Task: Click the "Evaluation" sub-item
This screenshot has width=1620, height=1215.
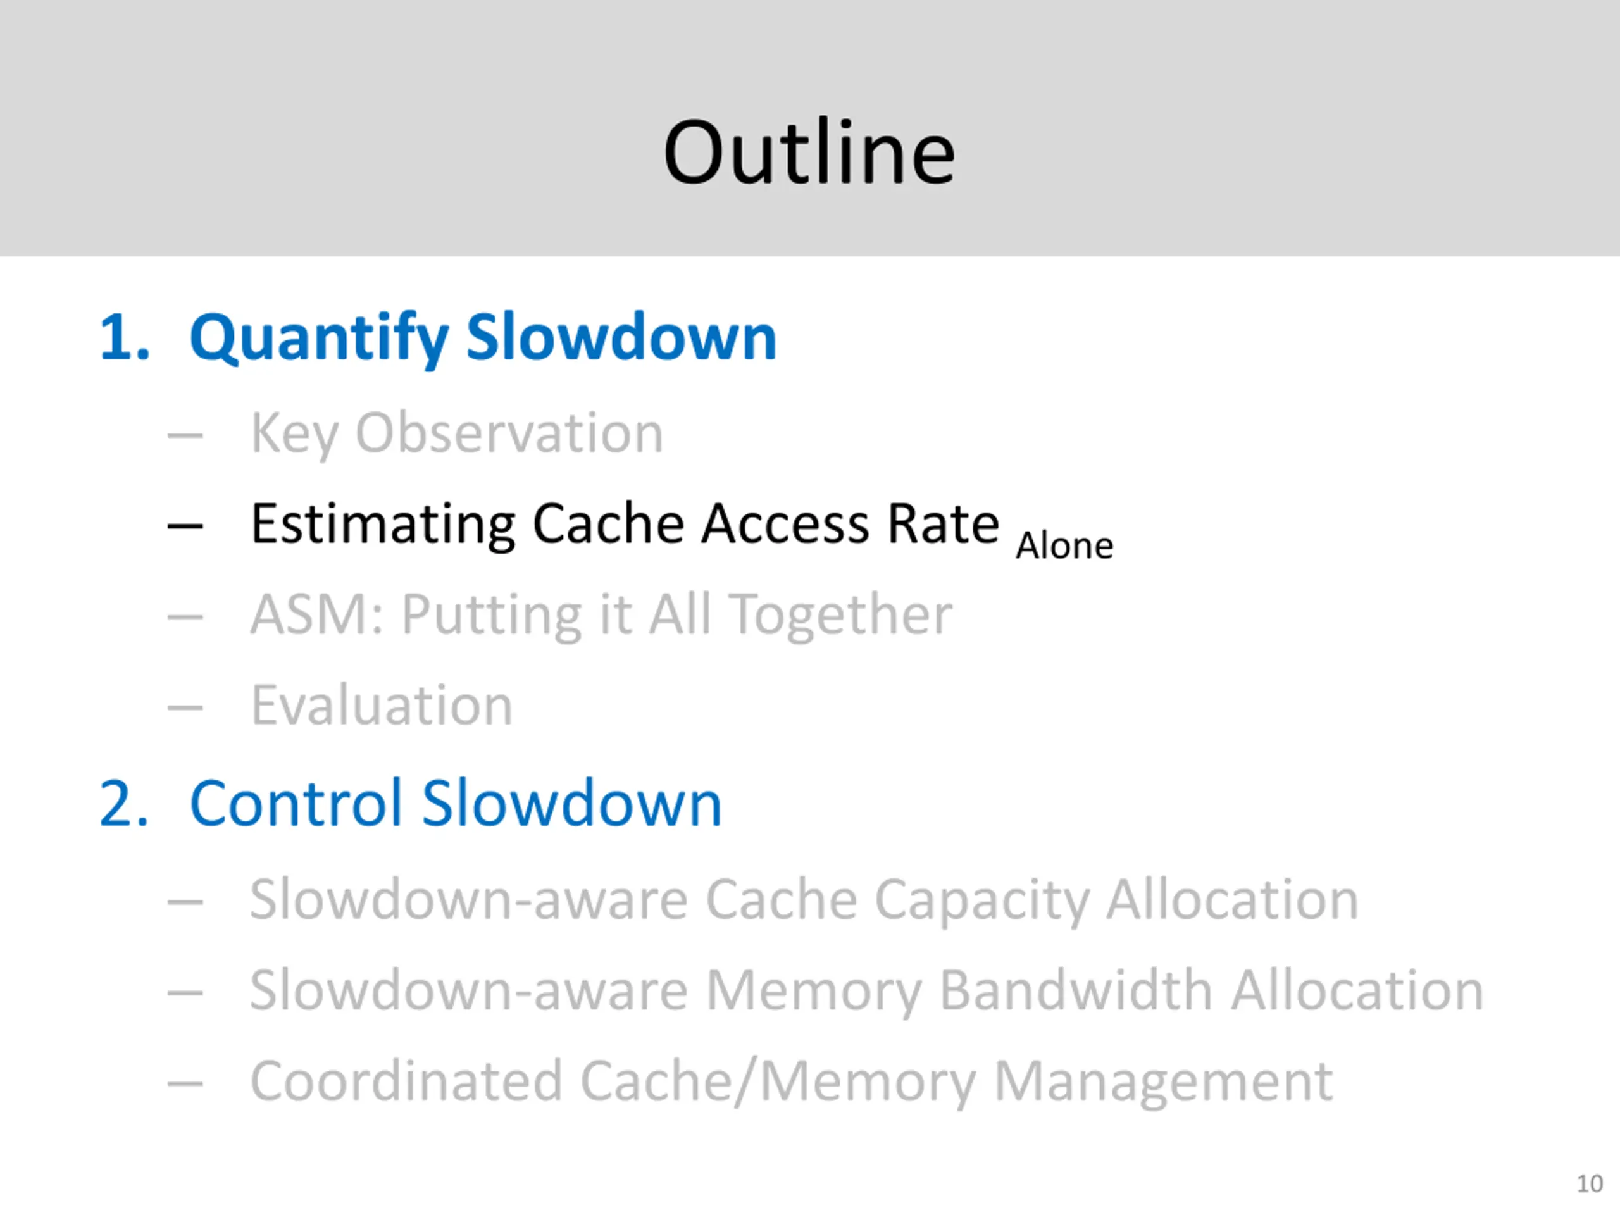Action: [x=381, y=706]
